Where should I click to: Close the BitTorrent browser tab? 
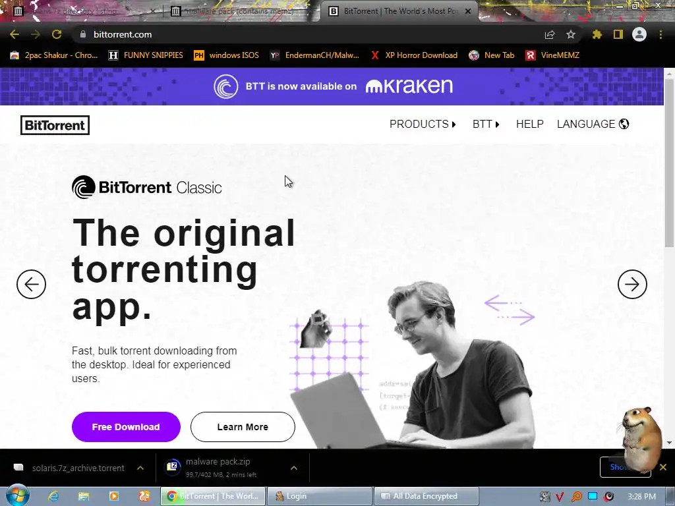click(468, 11)
